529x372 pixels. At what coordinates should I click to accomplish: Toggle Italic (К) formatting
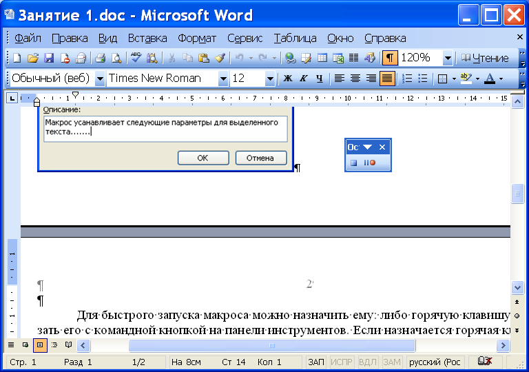(x=304, y=79)
